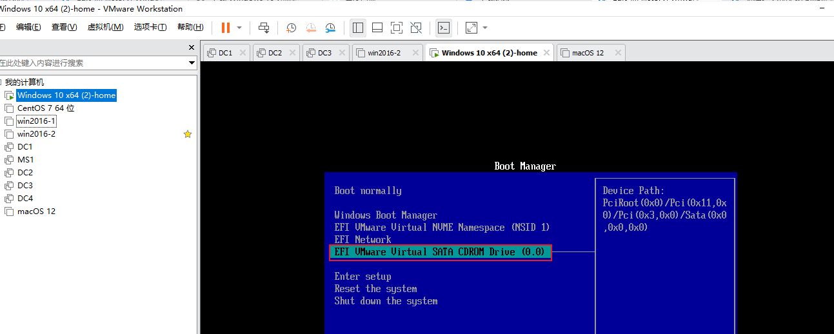Select MS1 in the library tree
Viewport: 834px width, 334px height.
26,160
